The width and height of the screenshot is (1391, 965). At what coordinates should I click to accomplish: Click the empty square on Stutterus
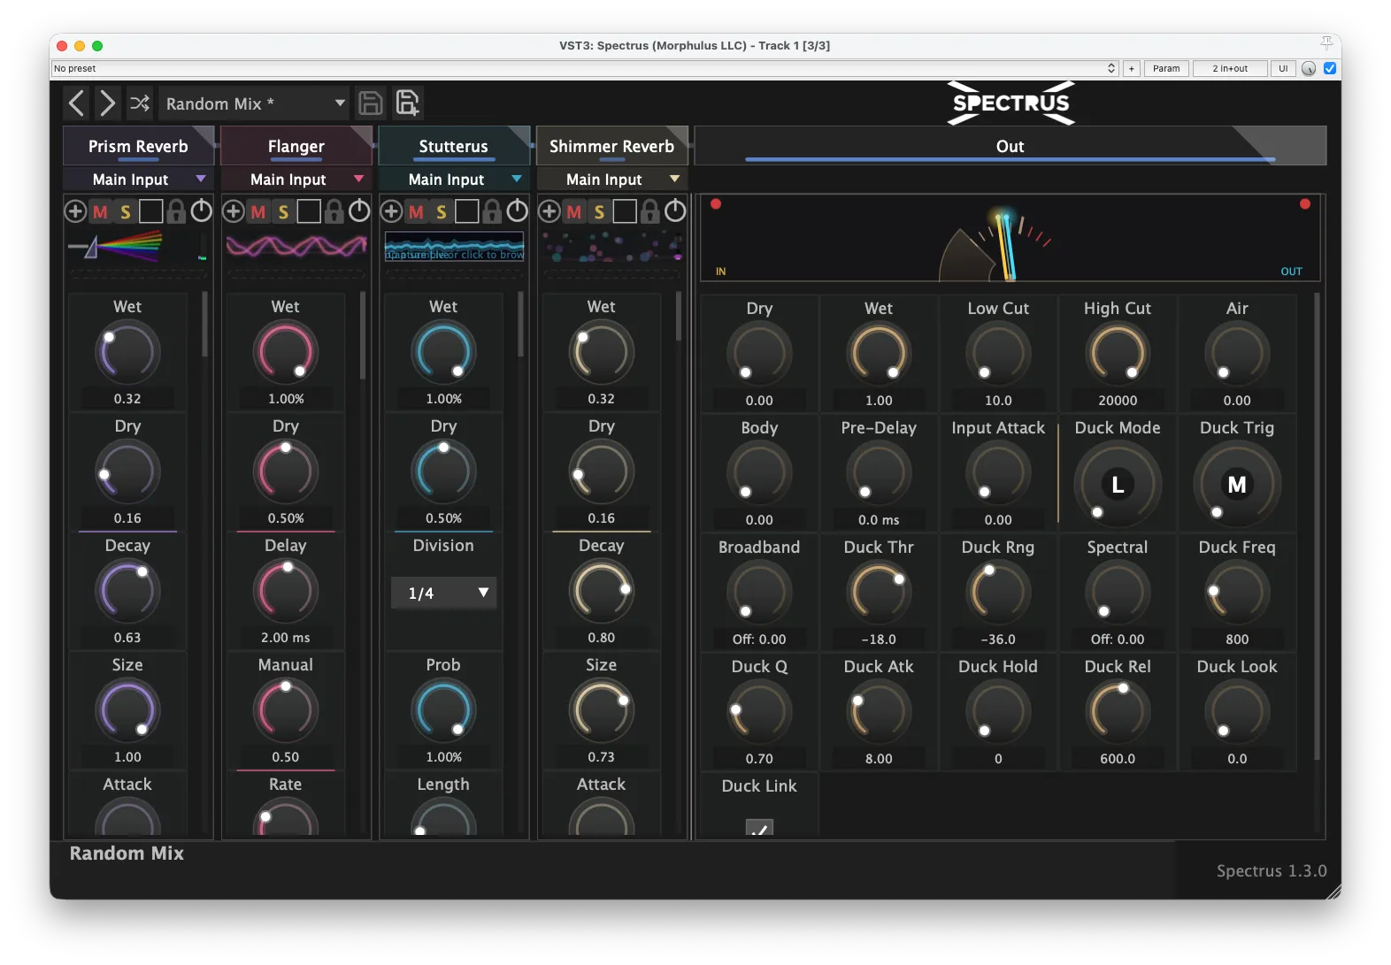click(467, 211)
